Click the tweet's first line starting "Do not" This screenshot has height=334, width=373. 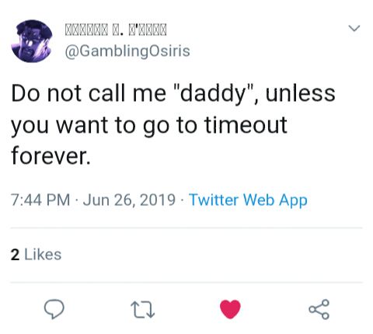173,93
